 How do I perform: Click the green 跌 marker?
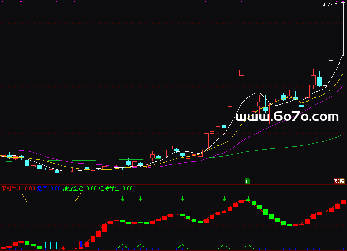click(x=248, y=181)
